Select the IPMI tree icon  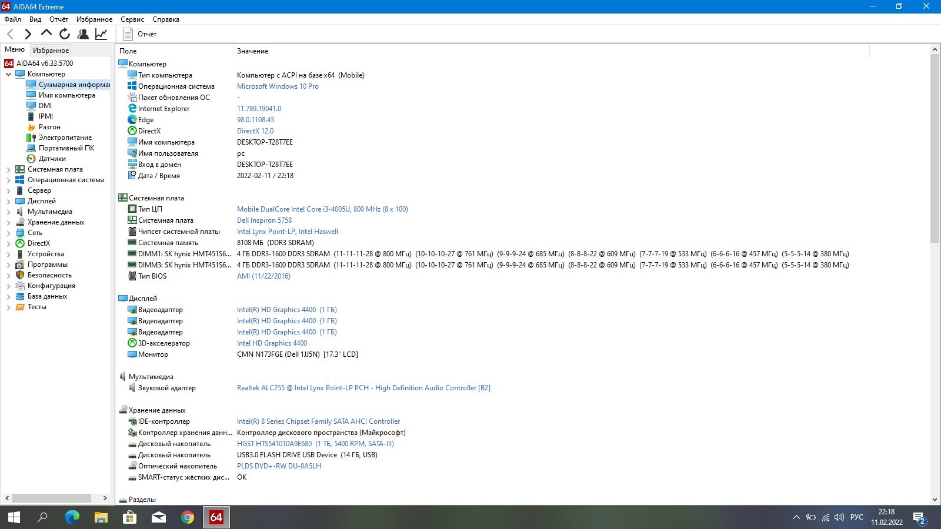31,116
